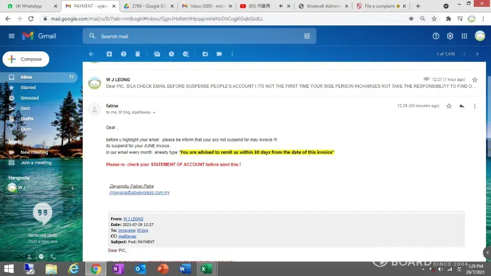Open Gmail Support help icon

[436, 36]
